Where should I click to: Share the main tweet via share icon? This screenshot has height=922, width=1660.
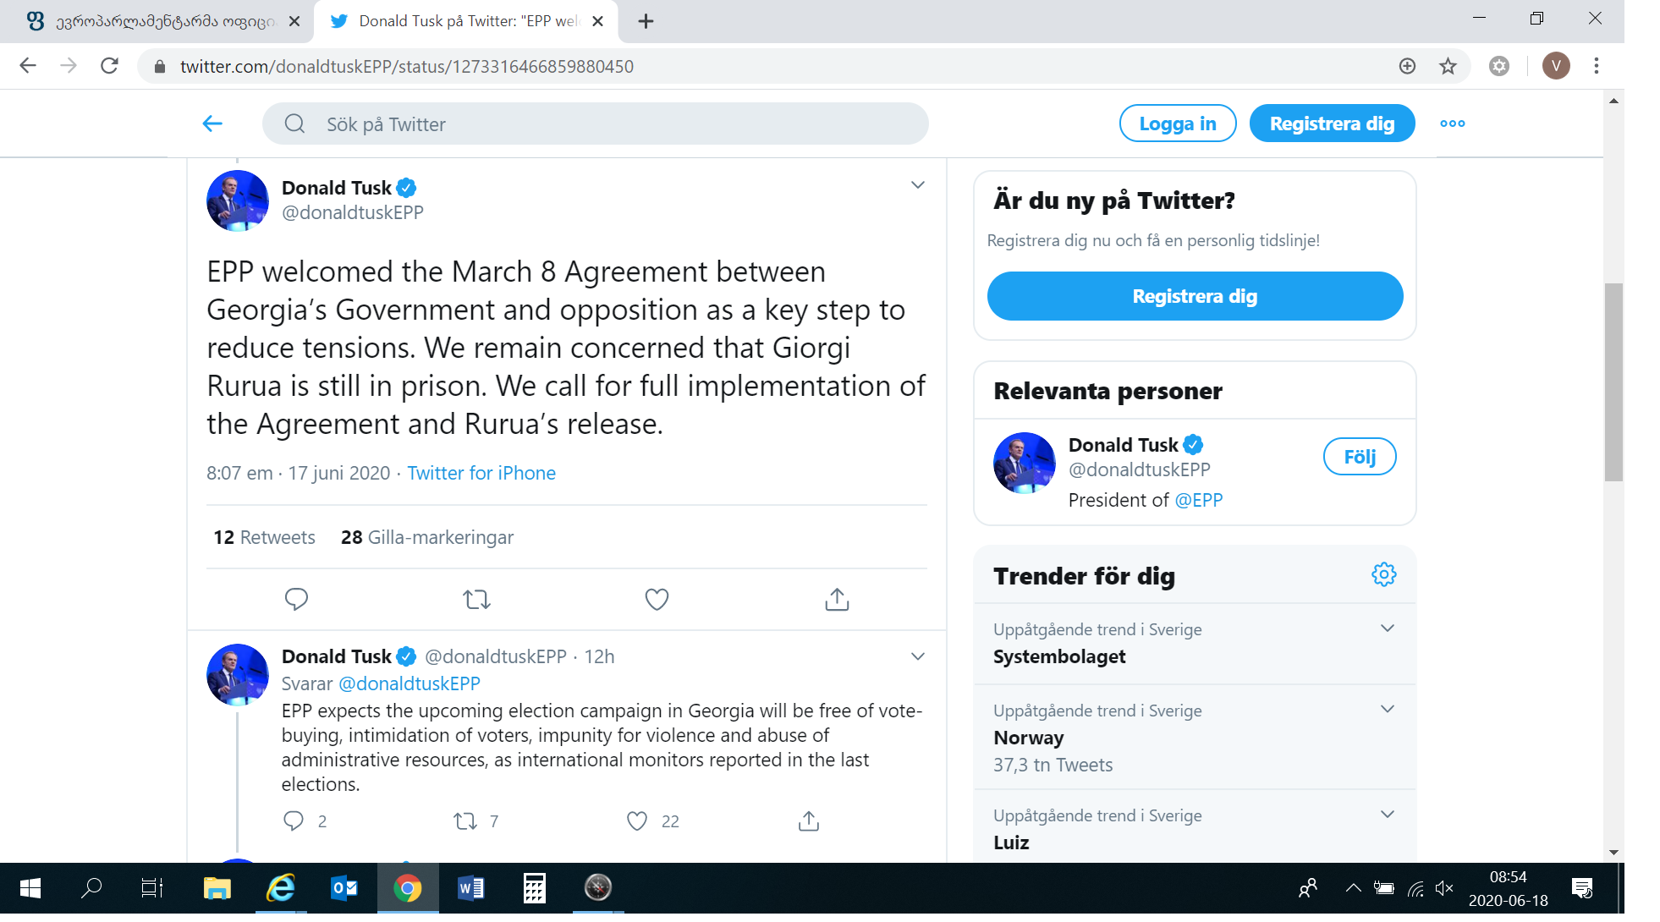837,599
